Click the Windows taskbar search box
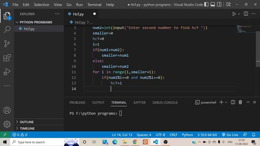Viewport: 260px width, 146px height. coord(45,142)
